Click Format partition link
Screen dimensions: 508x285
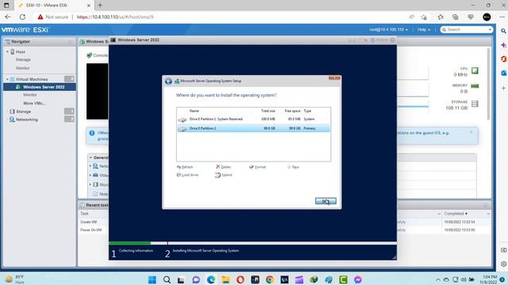click(257, 167)
